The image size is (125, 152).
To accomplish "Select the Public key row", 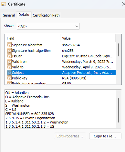I will coord(61,78).
